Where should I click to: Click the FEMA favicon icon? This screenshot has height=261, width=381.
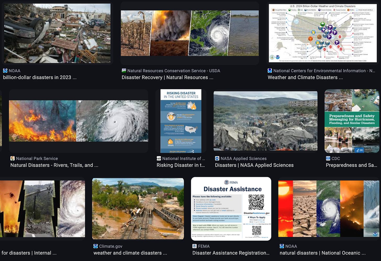click(x=195, y=246)
